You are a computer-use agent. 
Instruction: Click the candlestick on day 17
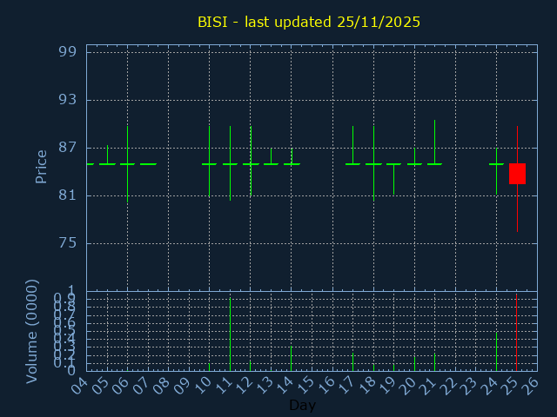click(352, 162)
